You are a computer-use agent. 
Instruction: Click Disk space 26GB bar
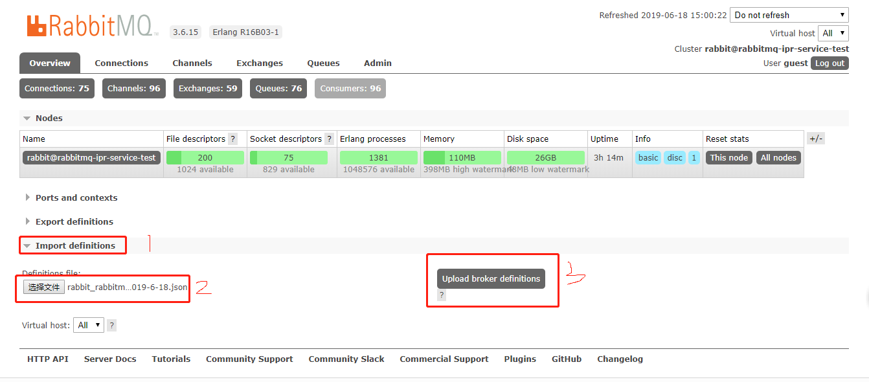pyautogui.click(x=546, y=157)
